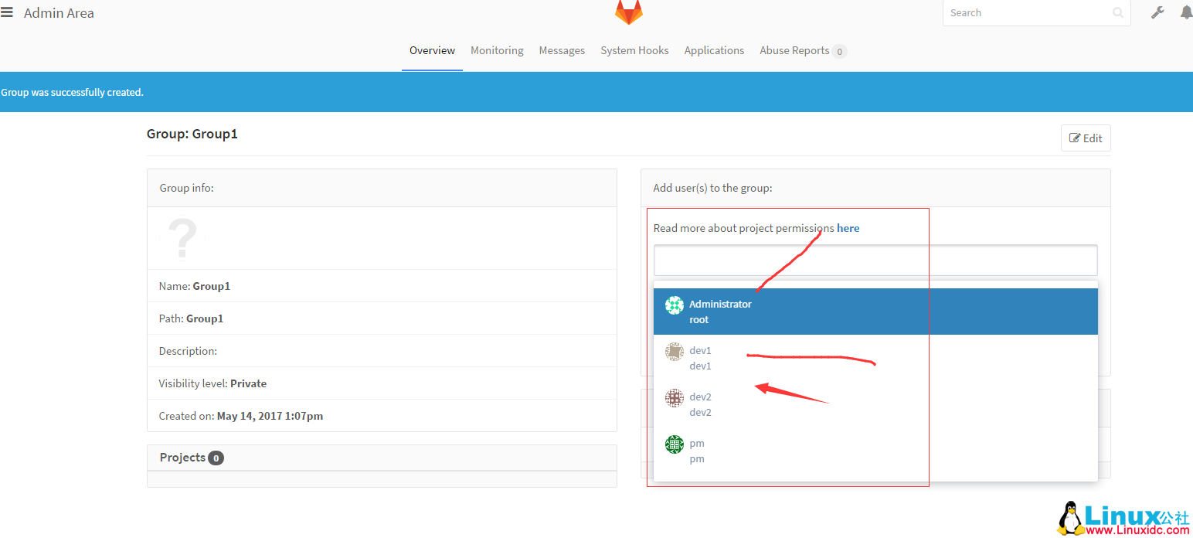Switch to the Monitoring tab
1193x538 pixels.
[497, 50]
